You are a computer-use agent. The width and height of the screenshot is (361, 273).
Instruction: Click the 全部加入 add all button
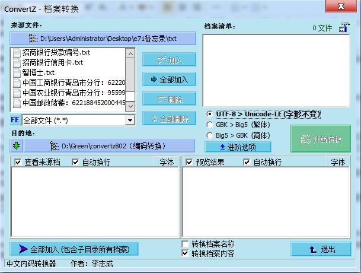[x=169, y=80]
